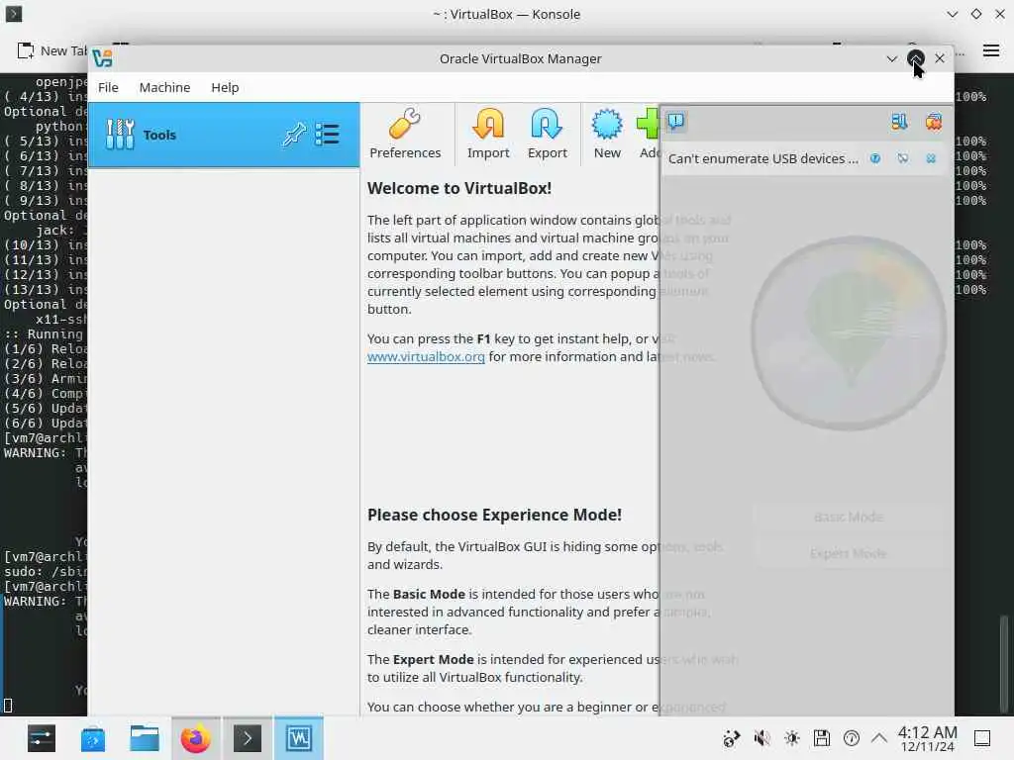Choose the Expert Mode button

click(849, 554)
